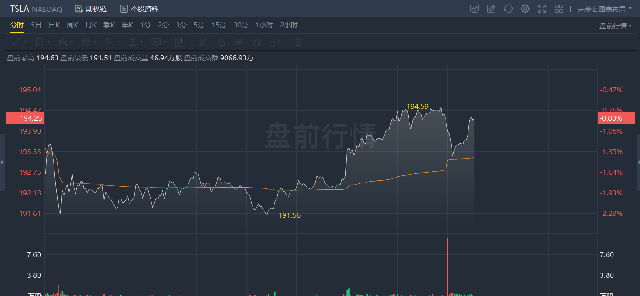Image resolution: width=640 pixels, height=296 pixels.
Task: Open chart settings gear
Action: point(525,9)
